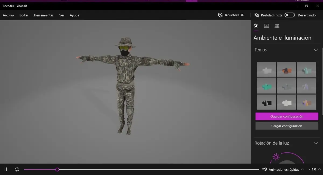Image resolution: width=323 pixels, height=175 pixels.
Task: Select the environment and lighting sun tab
Action: (x=256, y=26)
